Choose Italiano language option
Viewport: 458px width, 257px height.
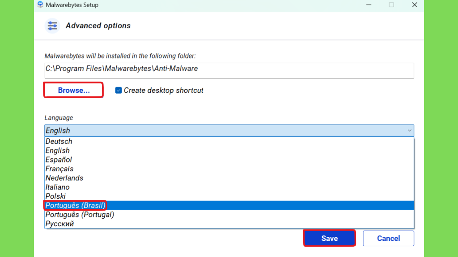[x=229, y=187]
